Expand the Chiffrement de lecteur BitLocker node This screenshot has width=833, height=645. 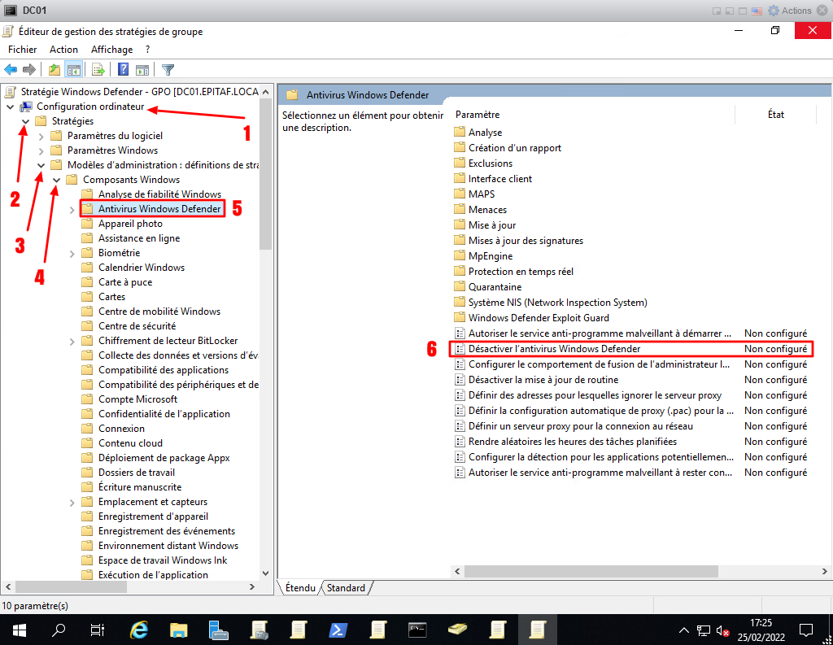pyautogui.click(x=72, y=341)
